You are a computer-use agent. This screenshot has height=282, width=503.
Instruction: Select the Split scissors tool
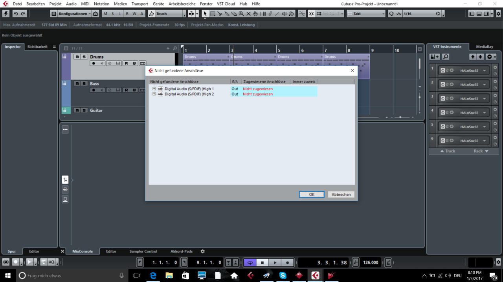[x=220, y=14]
